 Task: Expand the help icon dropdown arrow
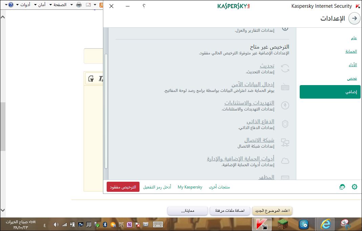point(6,5)
